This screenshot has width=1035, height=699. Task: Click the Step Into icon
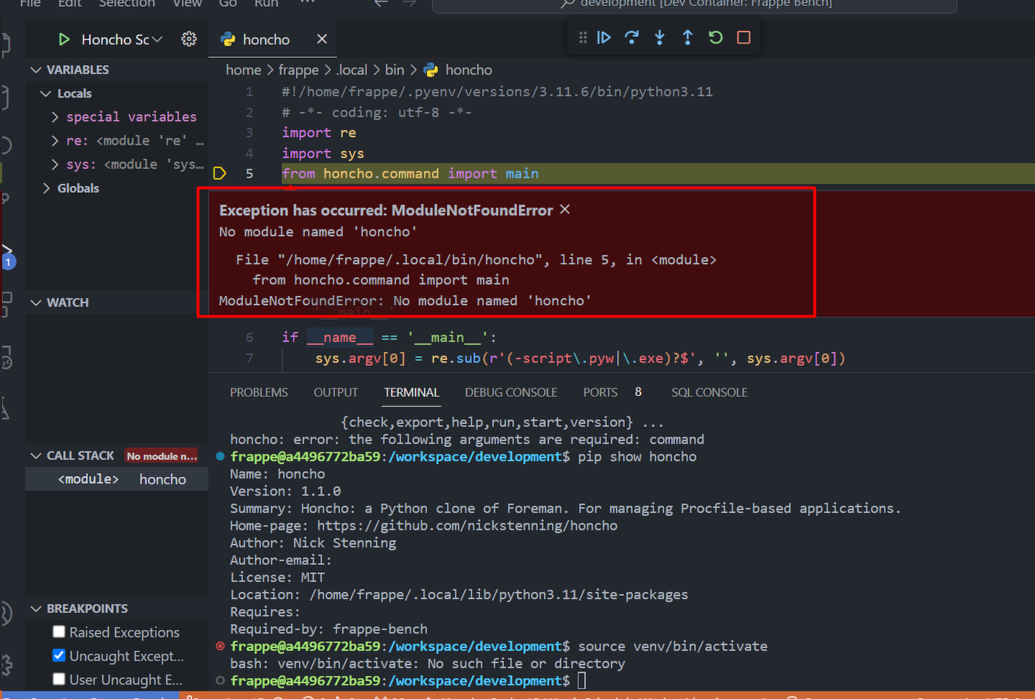coord(659,37)
